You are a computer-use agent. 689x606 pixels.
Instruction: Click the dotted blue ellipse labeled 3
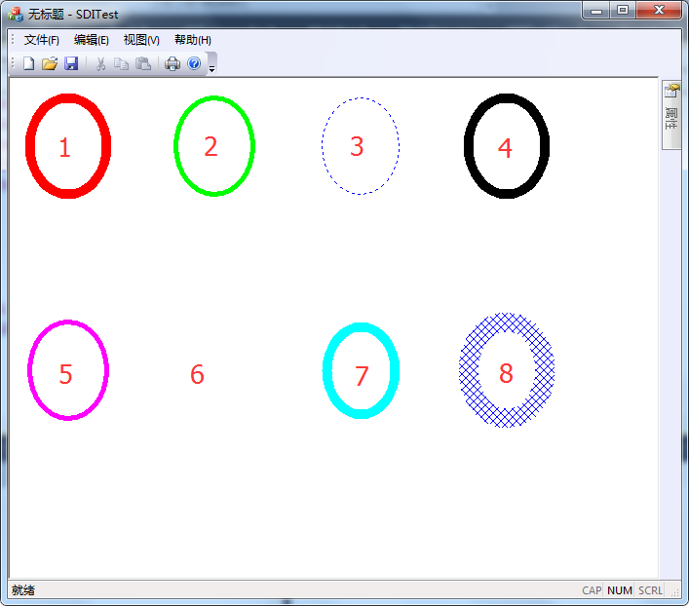[x=361, y=146]
